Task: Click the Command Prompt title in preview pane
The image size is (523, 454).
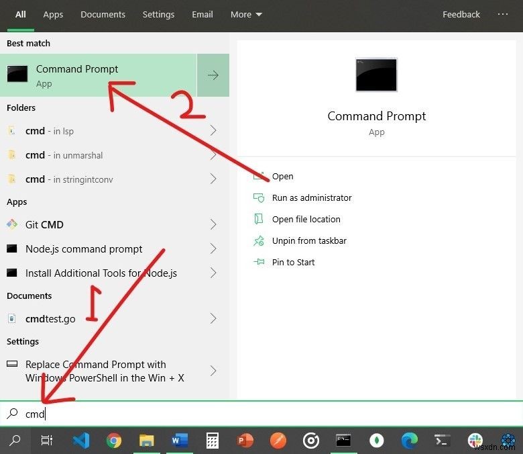Action: coord(376,116)
